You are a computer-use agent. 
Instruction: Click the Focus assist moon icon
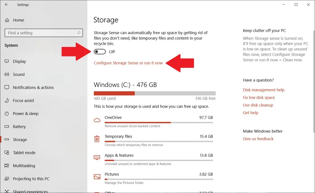(7, 100)
